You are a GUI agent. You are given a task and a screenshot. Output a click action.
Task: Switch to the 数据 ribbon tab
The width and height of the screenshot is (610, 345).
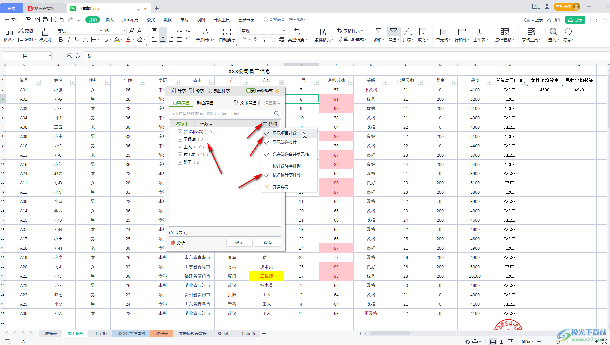click(167, 19)
